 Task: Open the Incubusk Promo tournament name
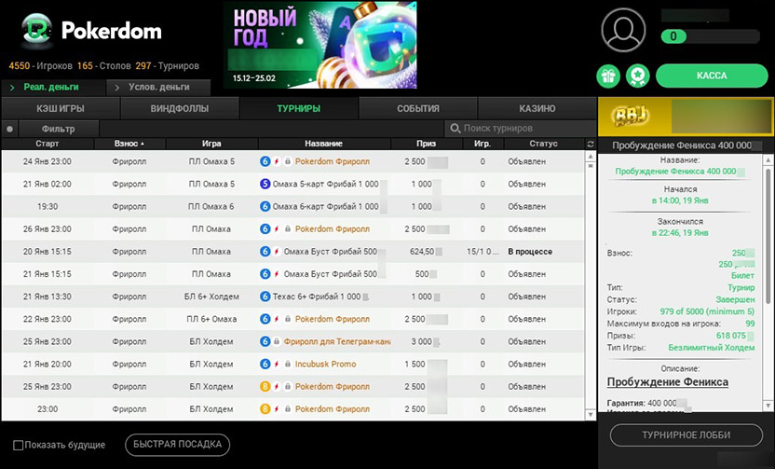pos(325,365)
